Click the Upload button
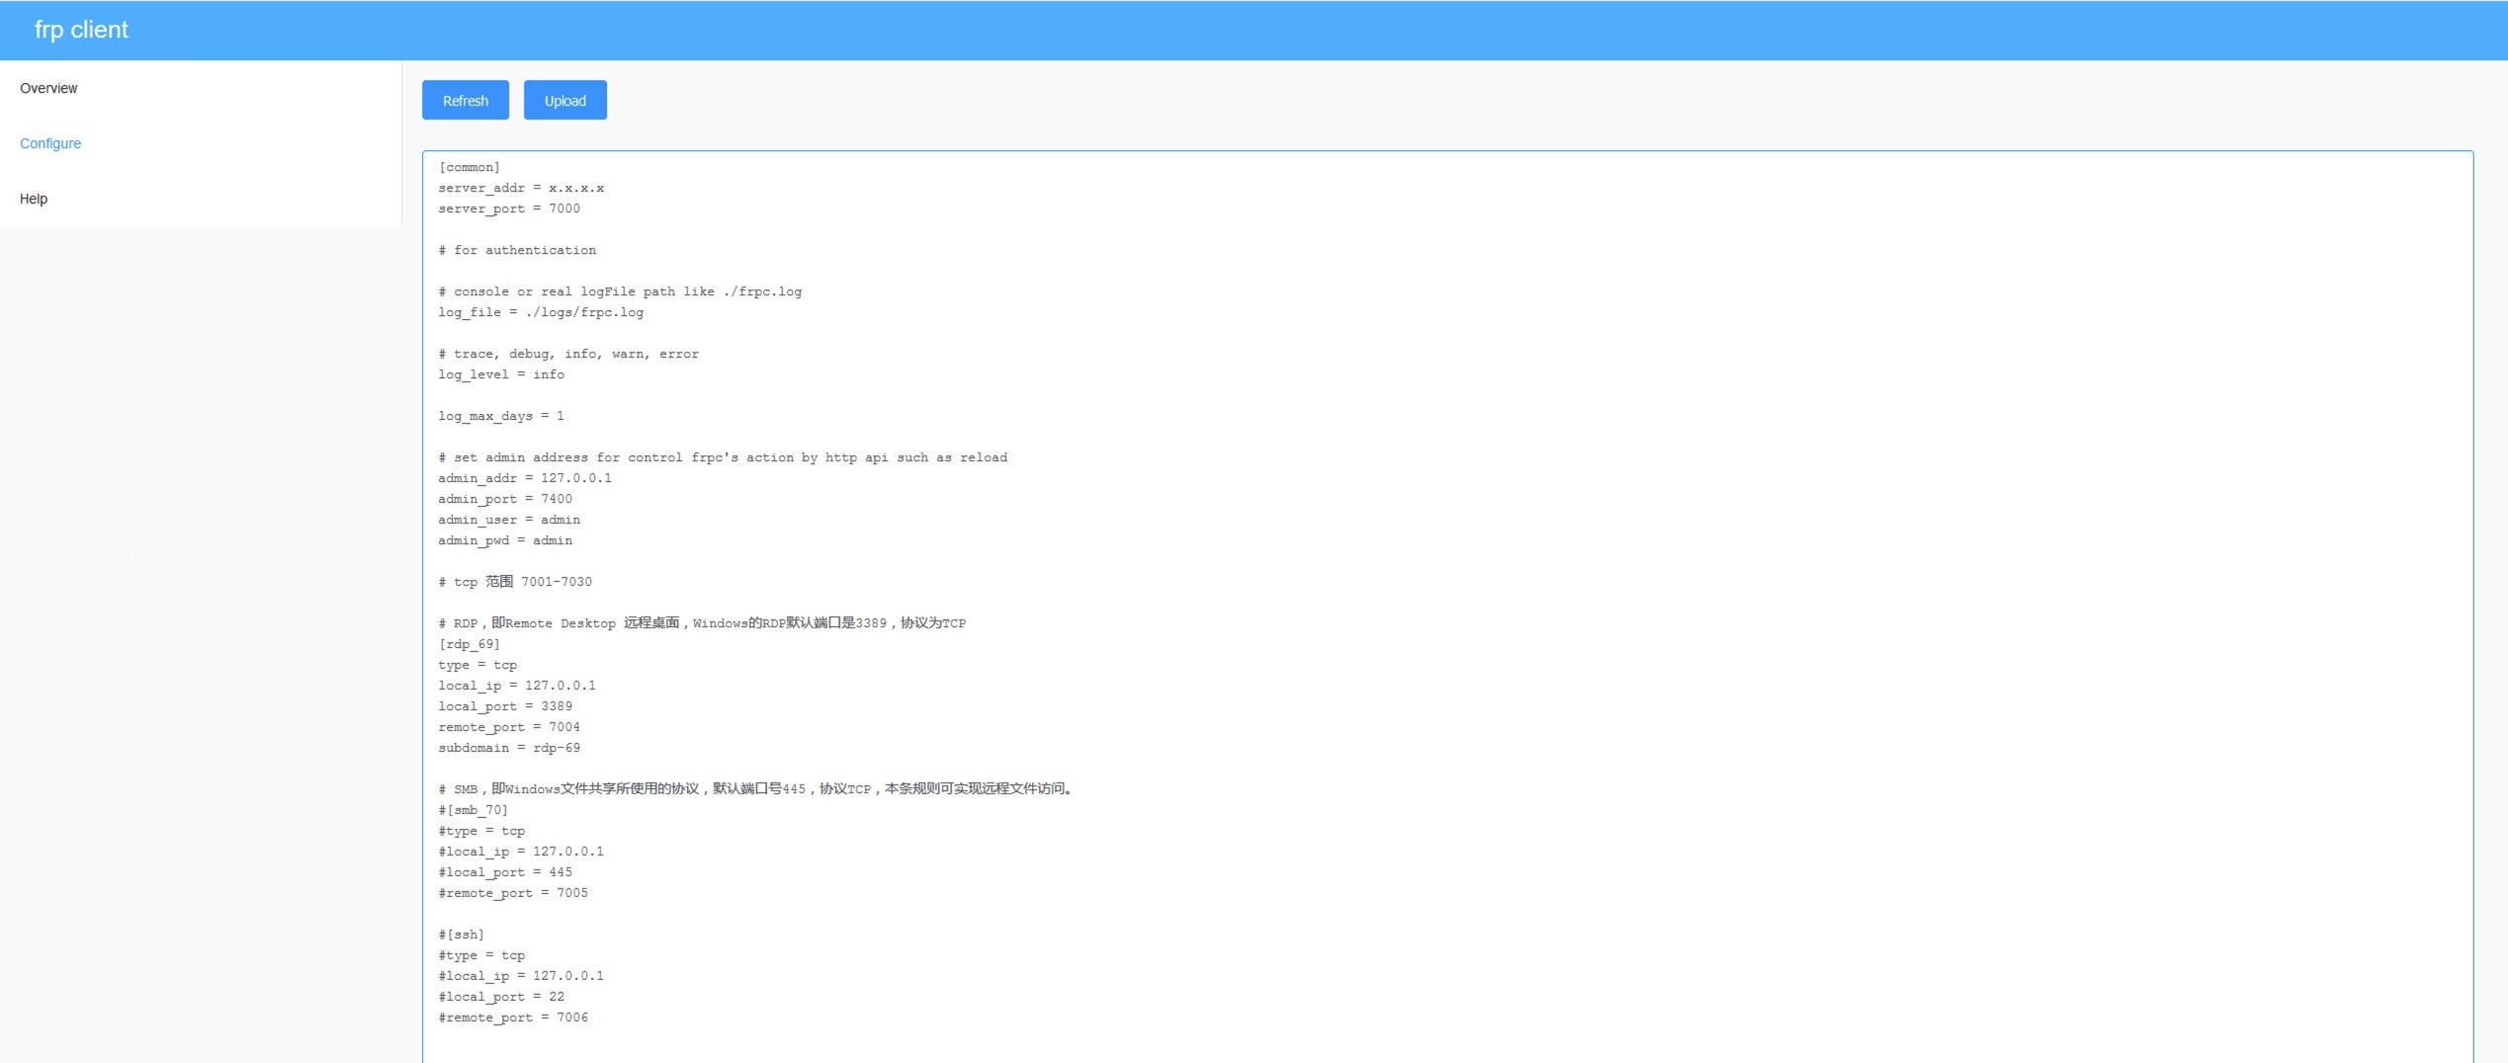The width and height of the screenshot is (2508, 1063). [x=564, y=100]
